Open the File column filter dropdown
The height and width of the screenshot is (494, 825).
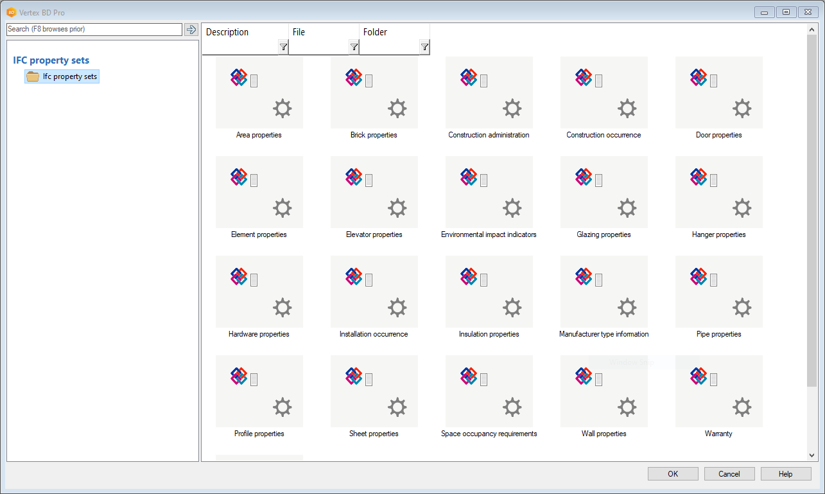coord(354,47)
